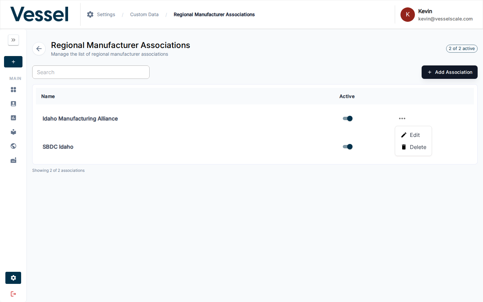The height and width of the screenshot is (302, 483).
Task: Toggle Idaho Manufacturing Alliance active switch
Action: [347, 118]
